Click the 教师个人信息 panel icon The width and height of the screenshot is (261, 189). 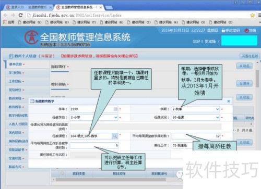click(x=11, y=56)
